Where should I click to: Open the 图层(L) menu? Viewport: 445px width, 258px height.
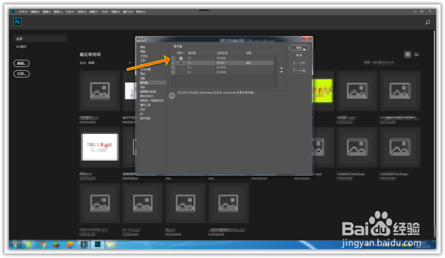[x=58, y=12]
